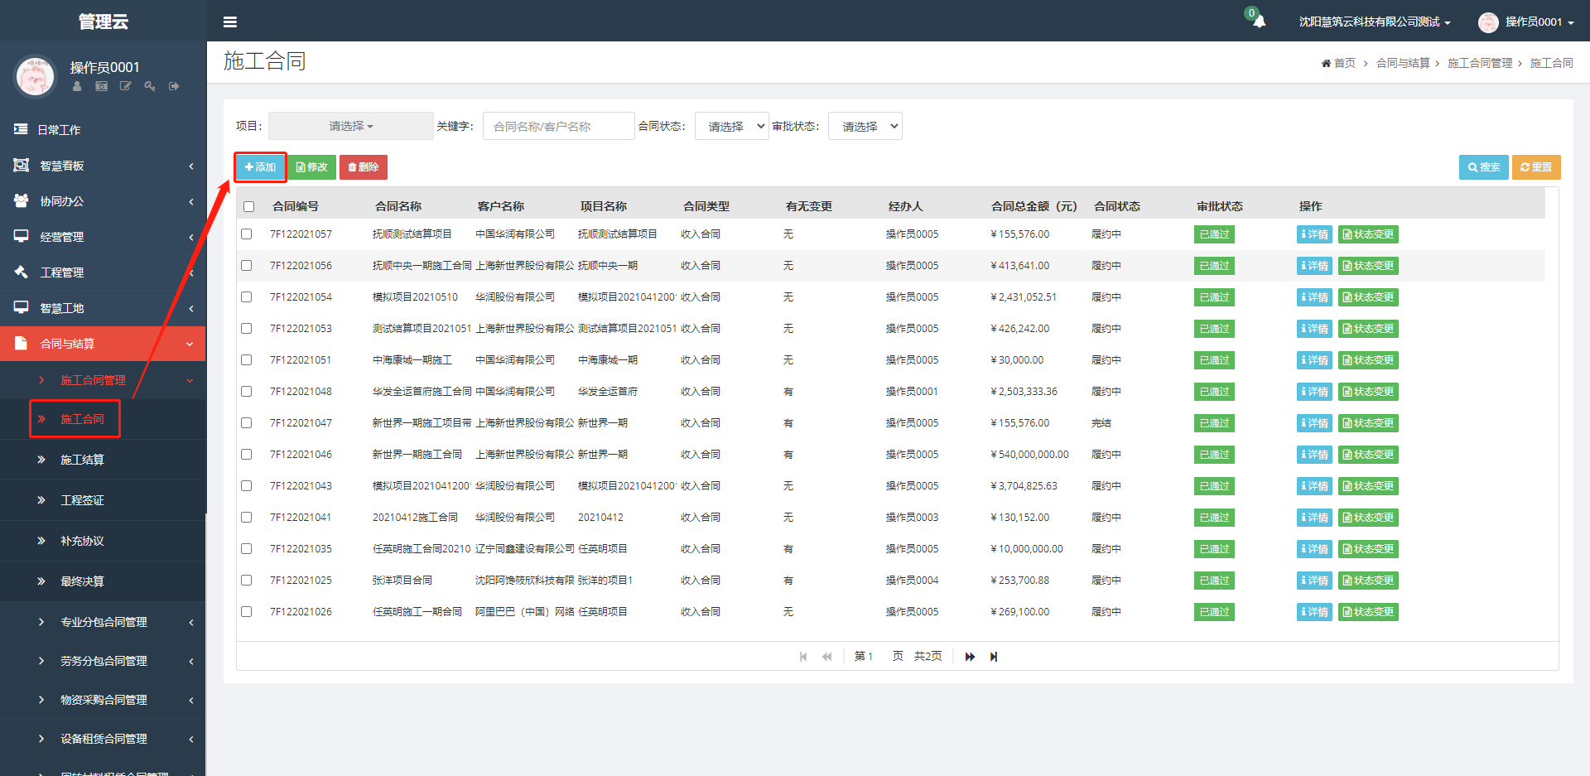Click the 删除 delete button
The height and width of the screenshot is (776, 1590).
(364, 167)
